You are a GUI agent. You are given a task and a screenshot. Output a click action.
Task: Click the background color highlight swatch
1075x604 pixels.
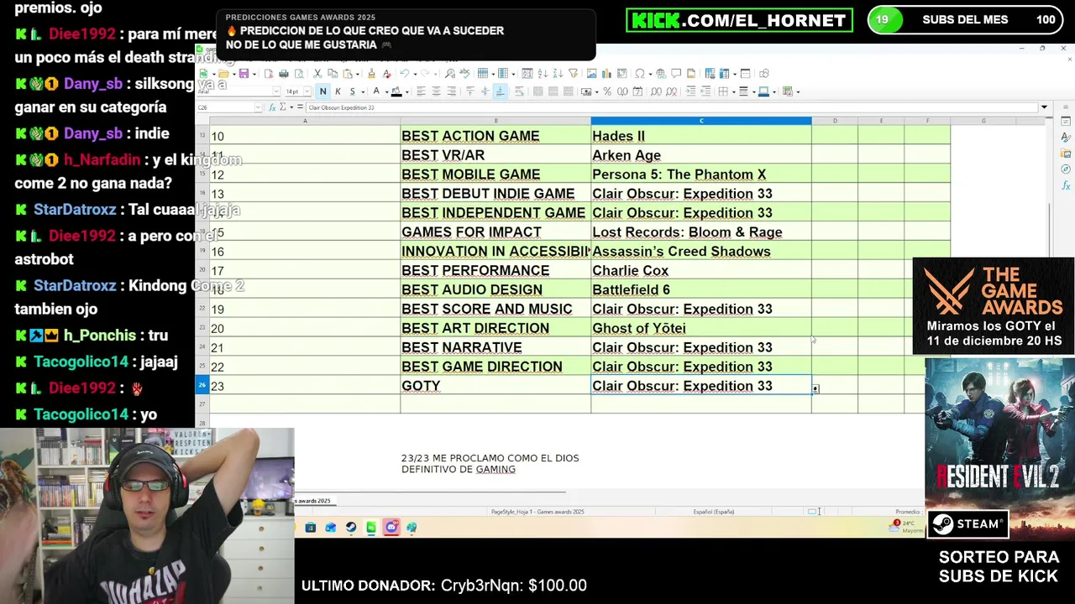[x=396, y=91]
